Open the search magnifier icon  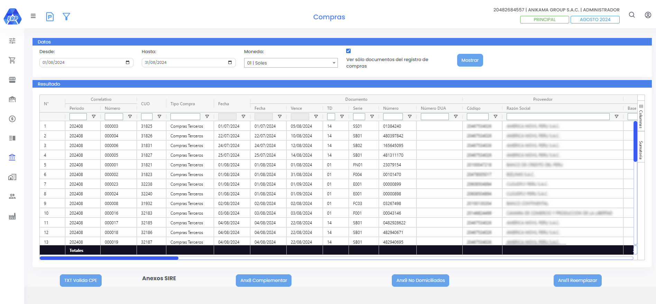(x=632, y=15)
